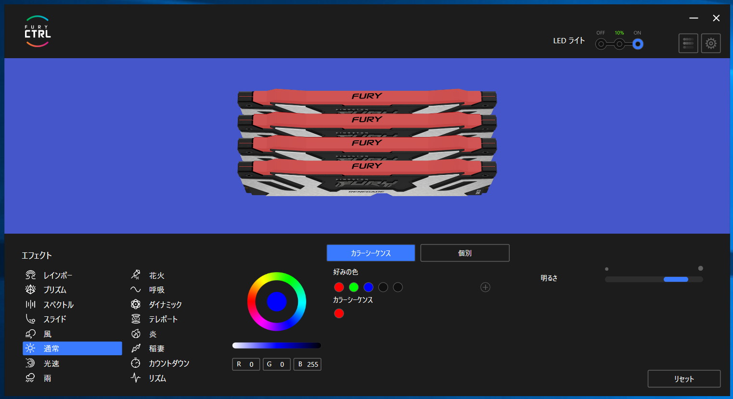Choose the 呼吸 breathing effect icon
Screen dimensions: 733x399
click(x=136, y=289)
